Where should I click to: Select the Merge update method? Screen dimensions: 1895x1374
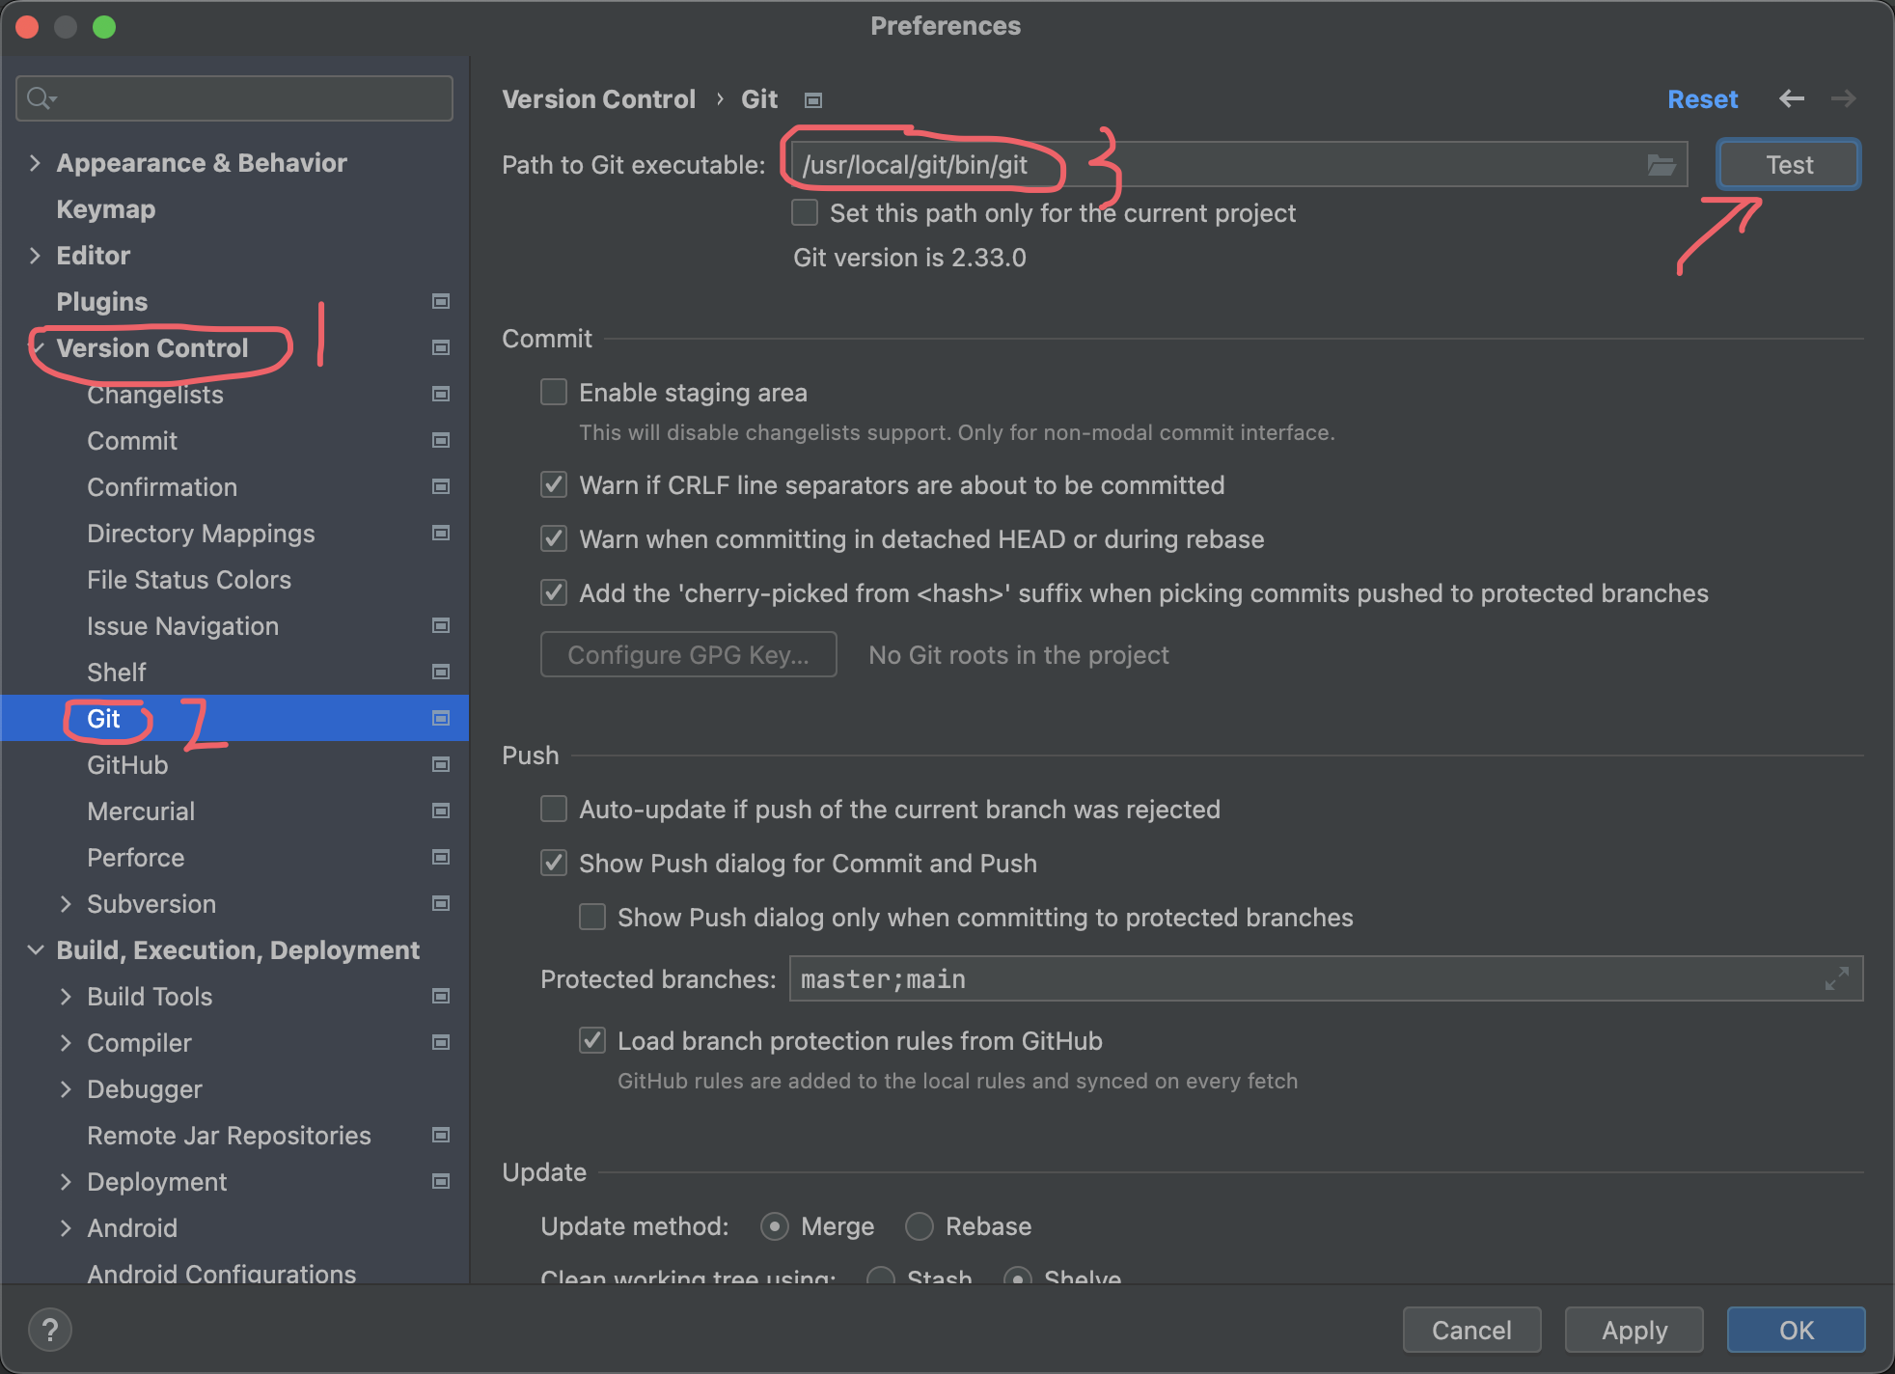tap(774, 1226)
